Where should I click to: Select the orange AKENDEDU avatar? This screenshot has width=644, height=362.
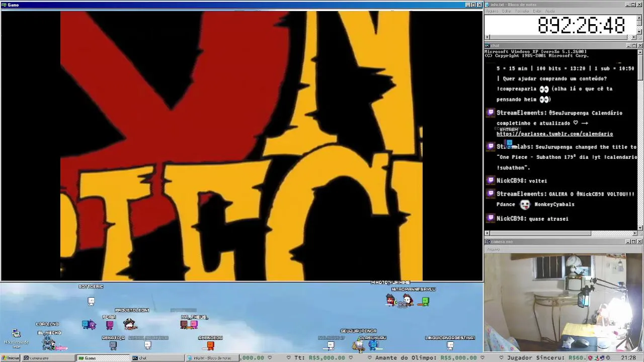pyautogui.click(x=211, y=345)
